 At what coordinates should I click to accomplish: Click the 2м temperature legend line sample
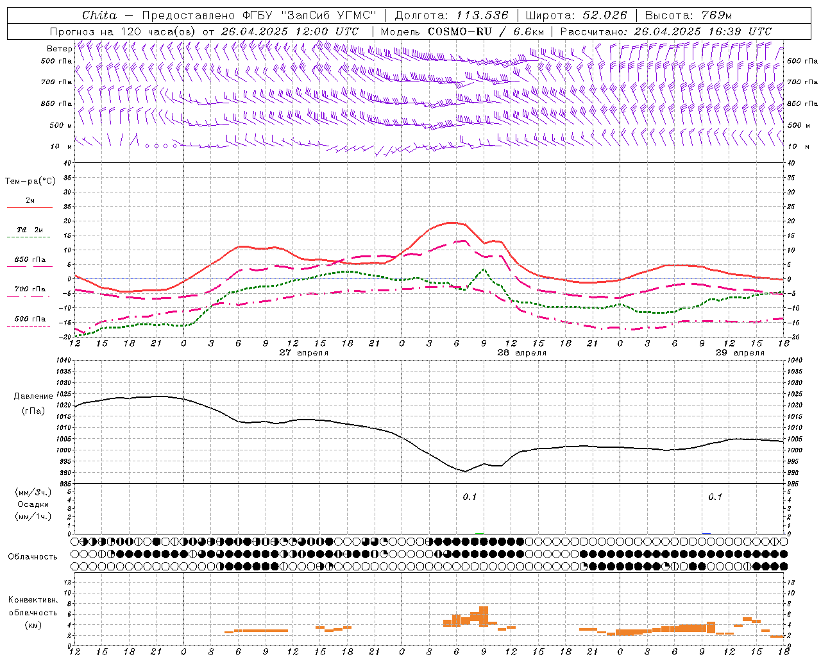(30, 207)
